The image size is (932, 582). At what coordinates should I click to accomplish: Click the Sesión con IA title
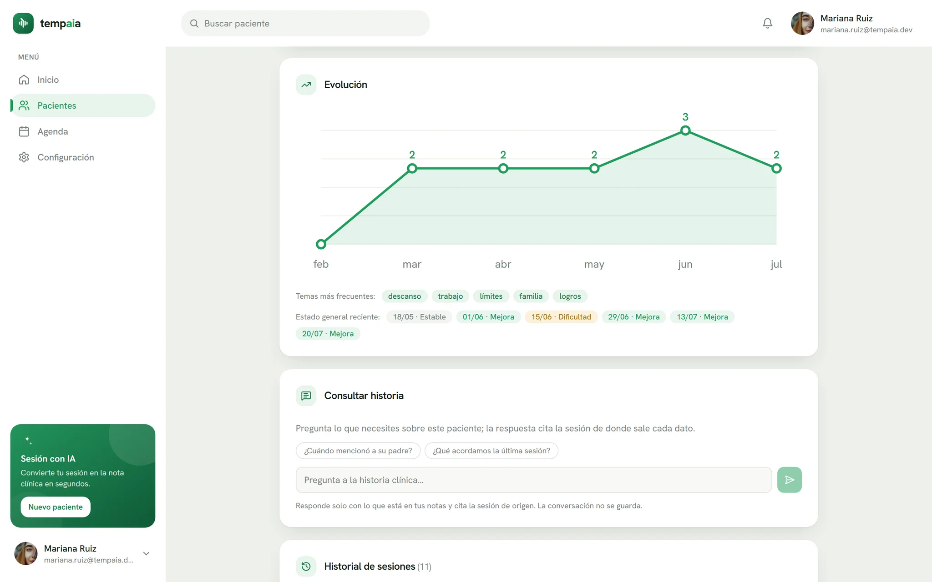point(48,459)
